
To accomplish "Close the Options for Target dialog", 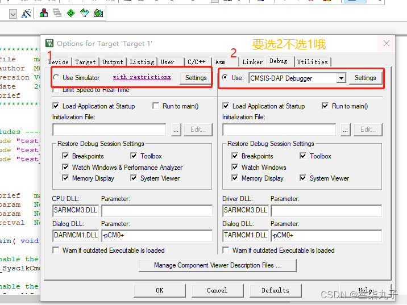I will (386, 43).
